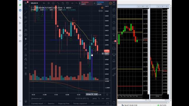The image size is (189, 106).
Task: Select the brush drawing tool
Action: coord(26,21)
